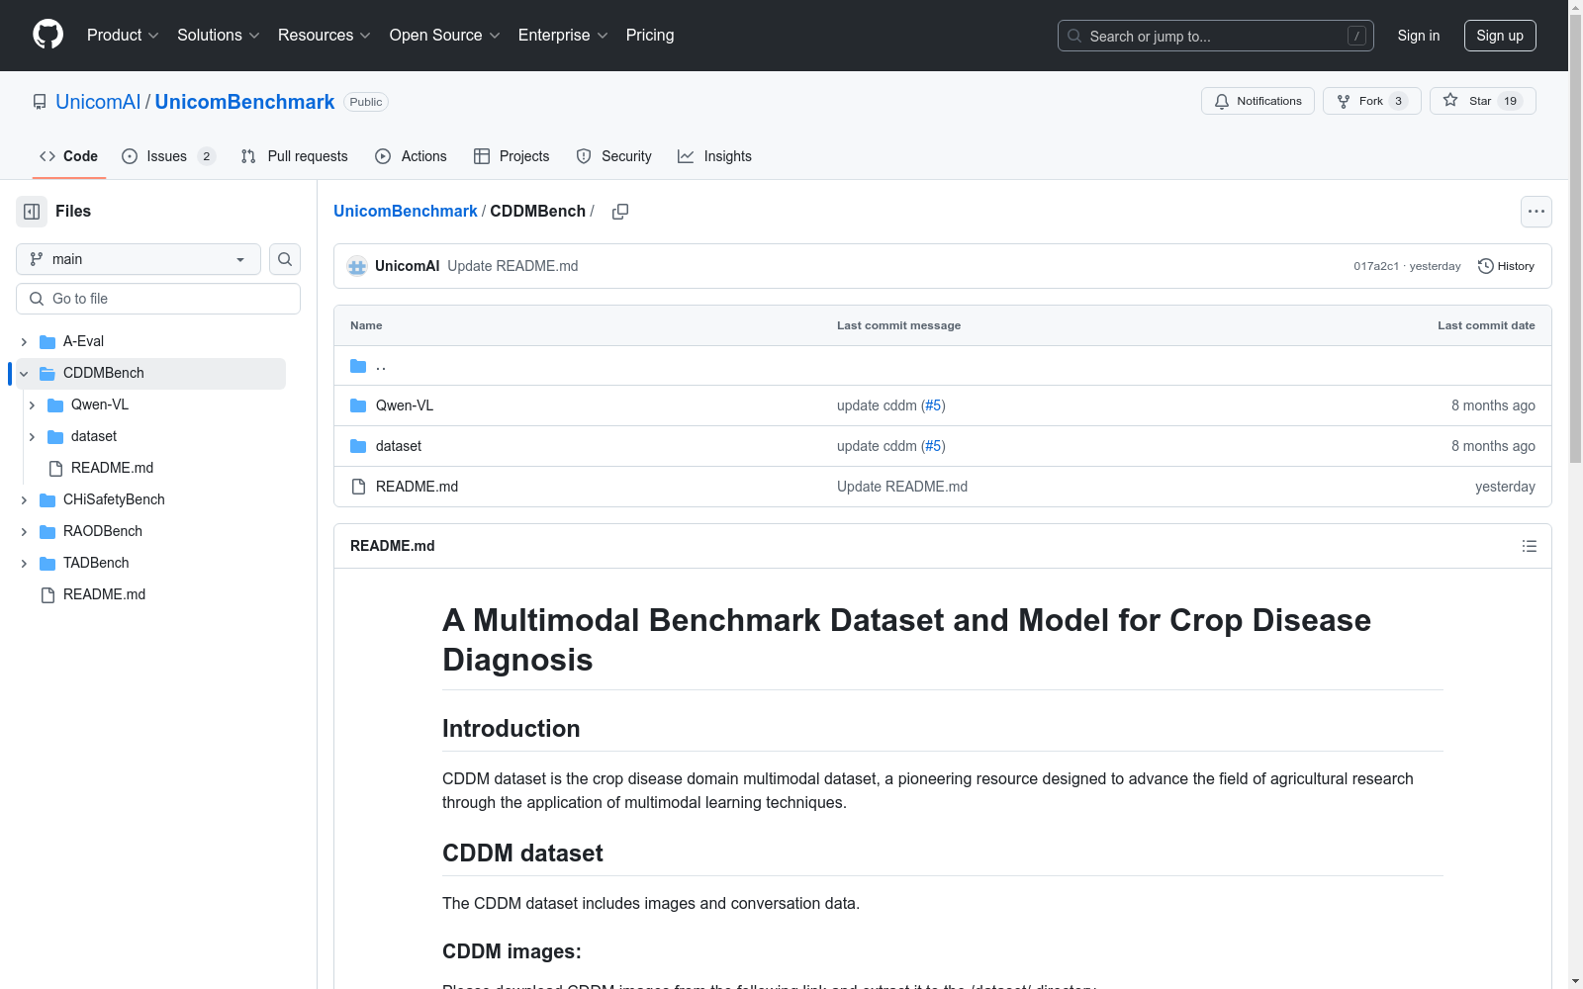Click Update README.md commit message in header
This screenshot has width=1583, height=989.
pyautogui.click(x=512, y=266)
